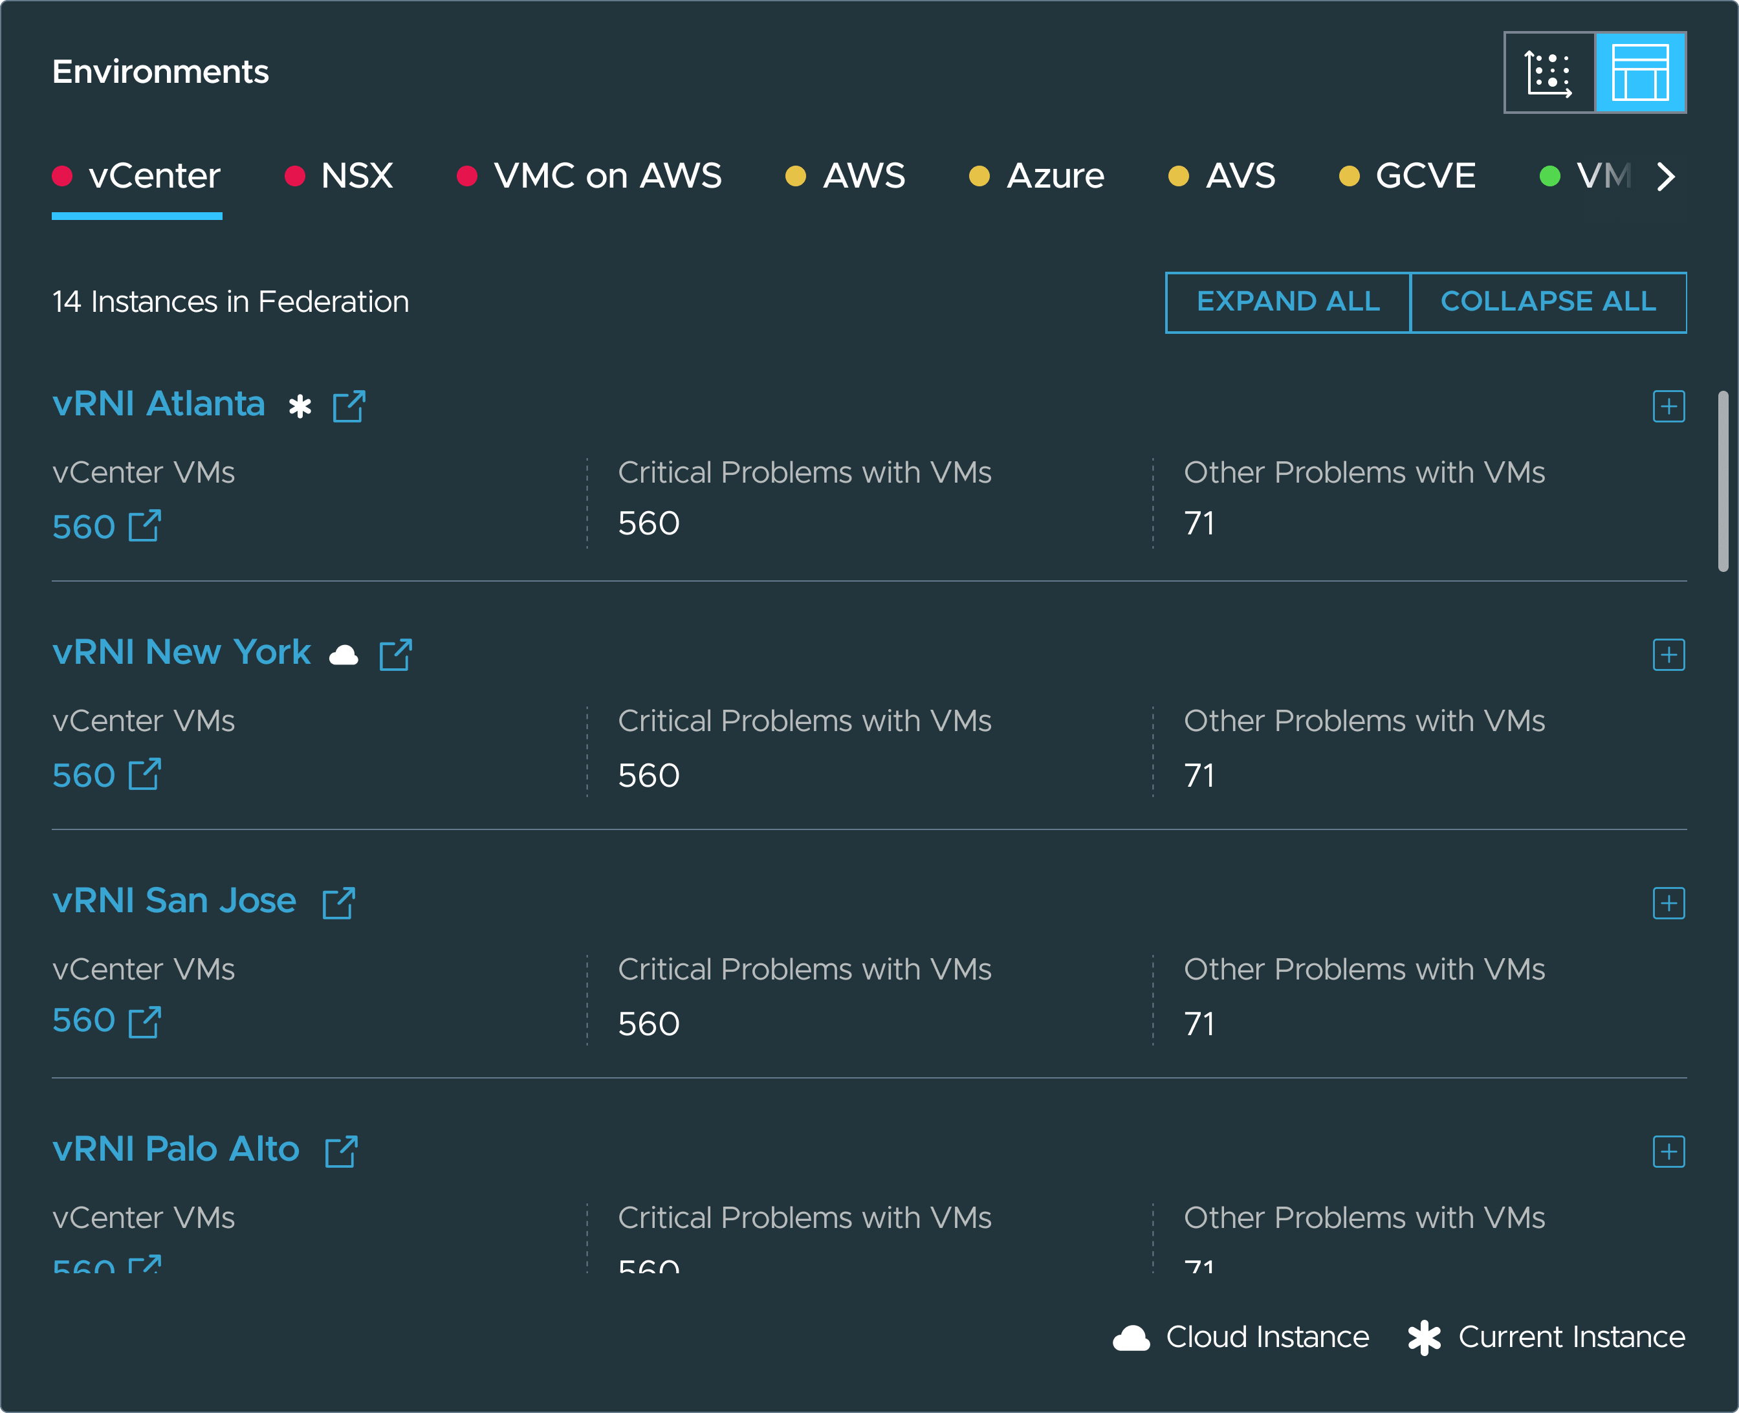Open the vRNI Atlanta instance link
Image resolution: width=1739 pixels, height=1413 pixels.
click(x=159, y=404)
